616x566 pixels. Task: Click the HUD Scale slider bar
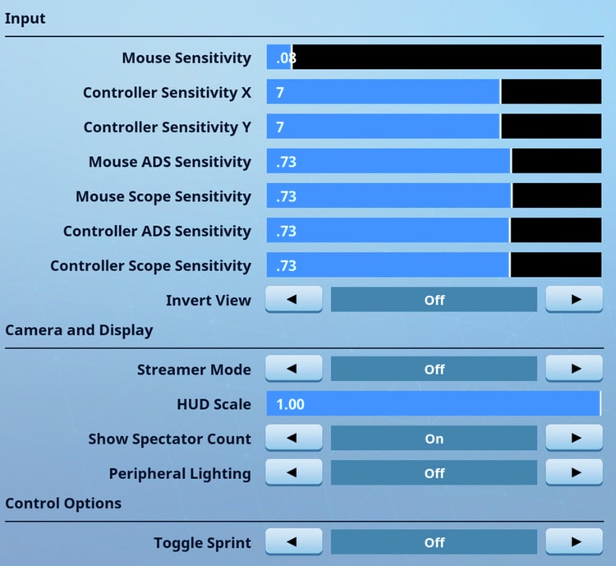pyautogui.click(x=434, y=404)
